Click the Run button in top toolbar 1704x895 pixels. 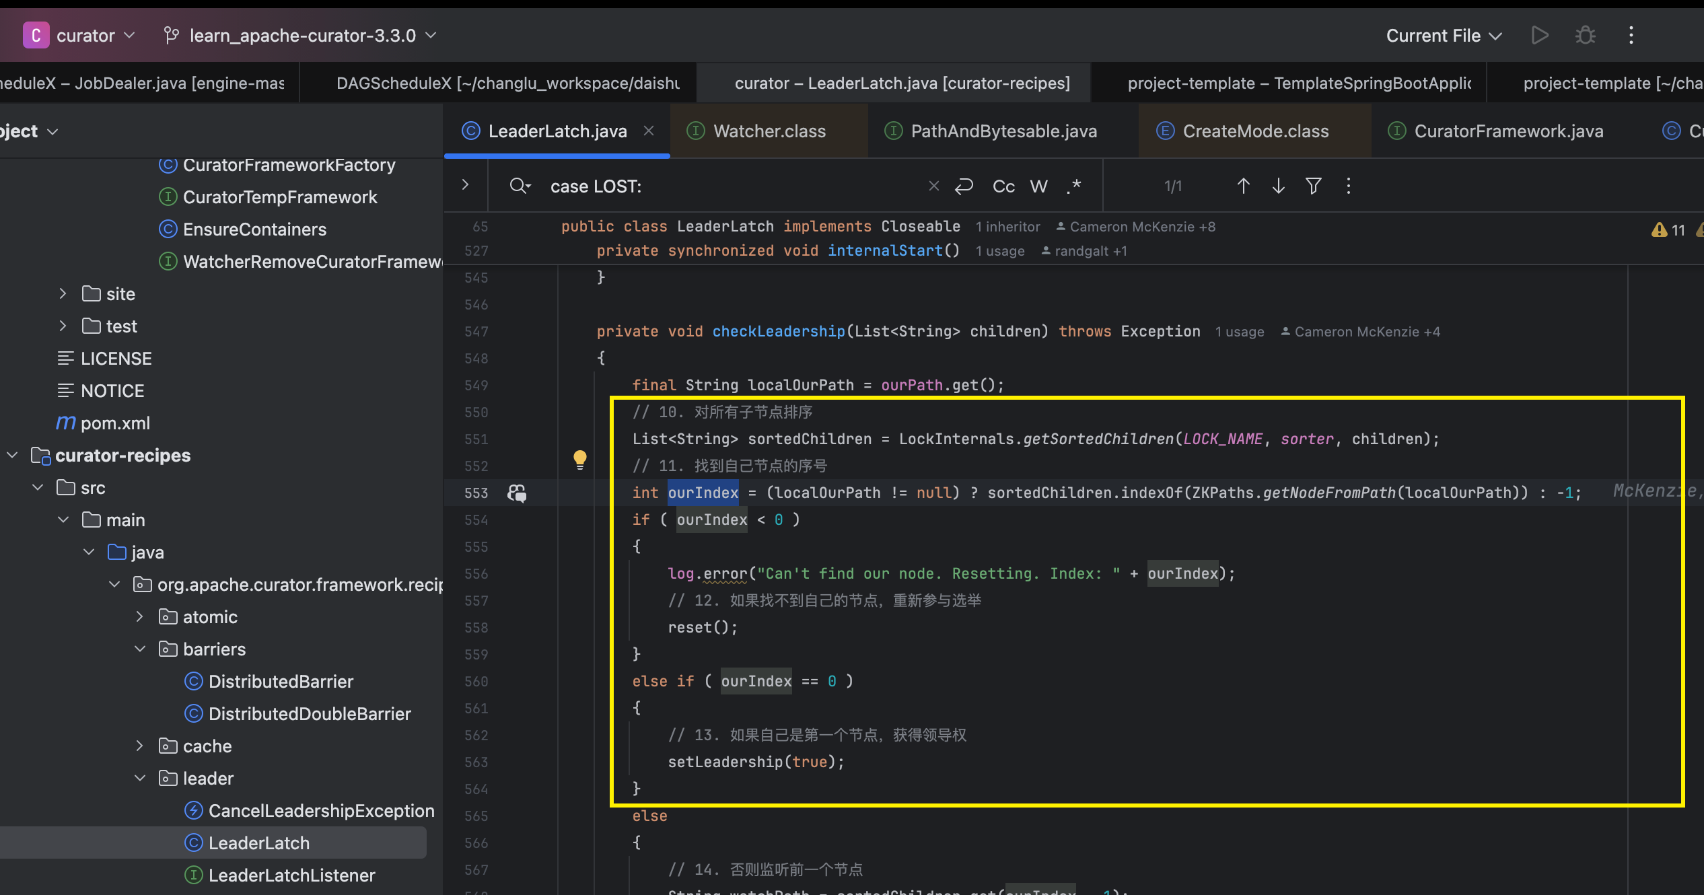[x=1540, y=35]
